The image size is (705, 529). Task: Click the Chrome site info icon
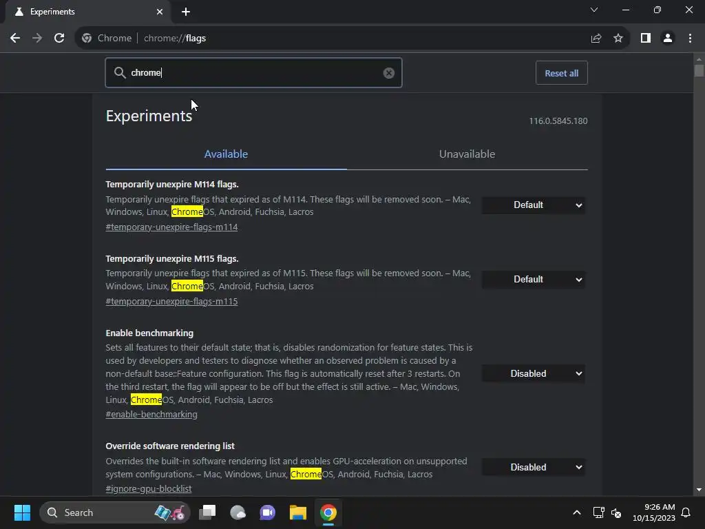[x=87, y=39]
